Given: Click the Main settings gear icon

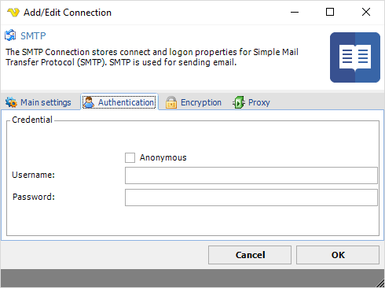Looking at the screenshot, I should 11,102.
